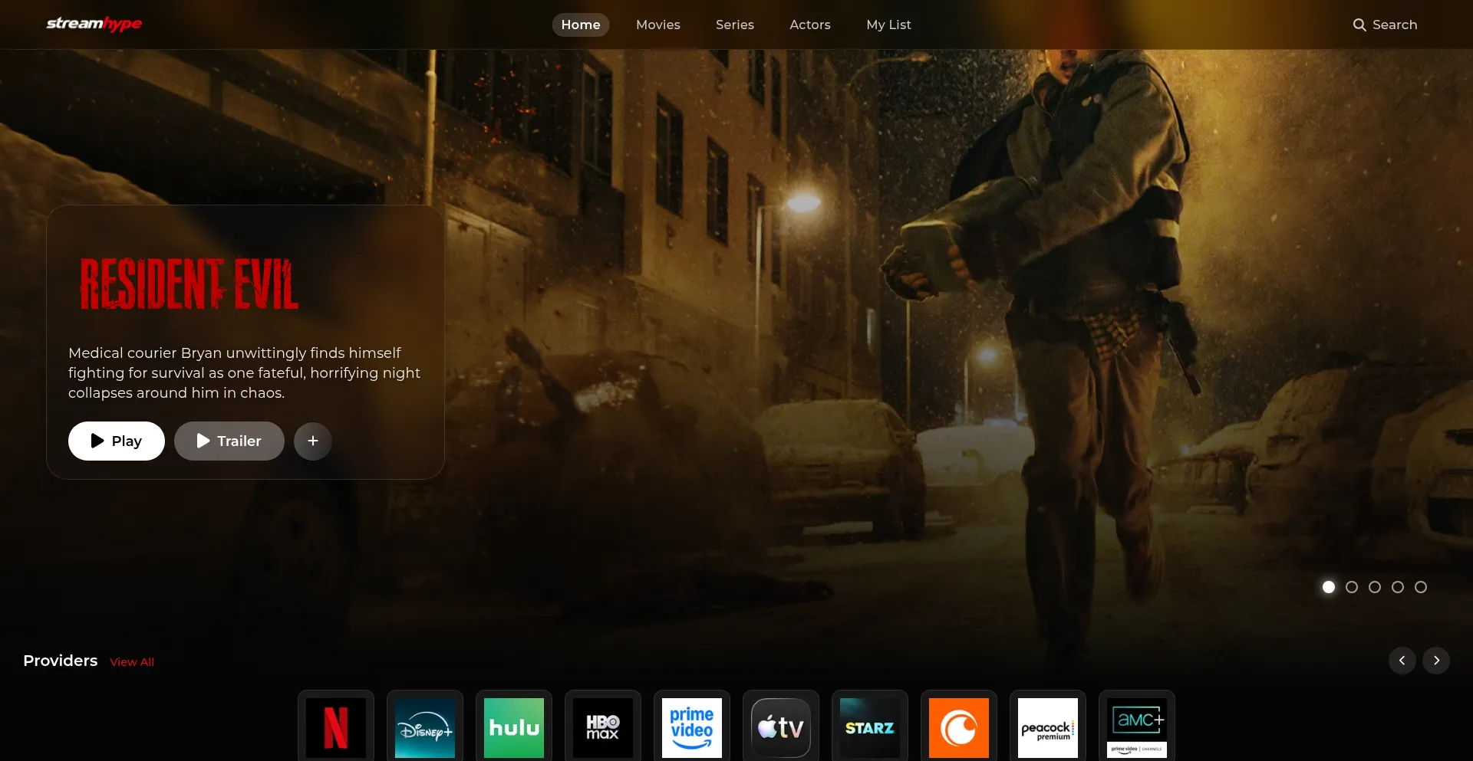Click the Resident Evil title logo
Screen dimensions: 1473x761
coord(189,284)
